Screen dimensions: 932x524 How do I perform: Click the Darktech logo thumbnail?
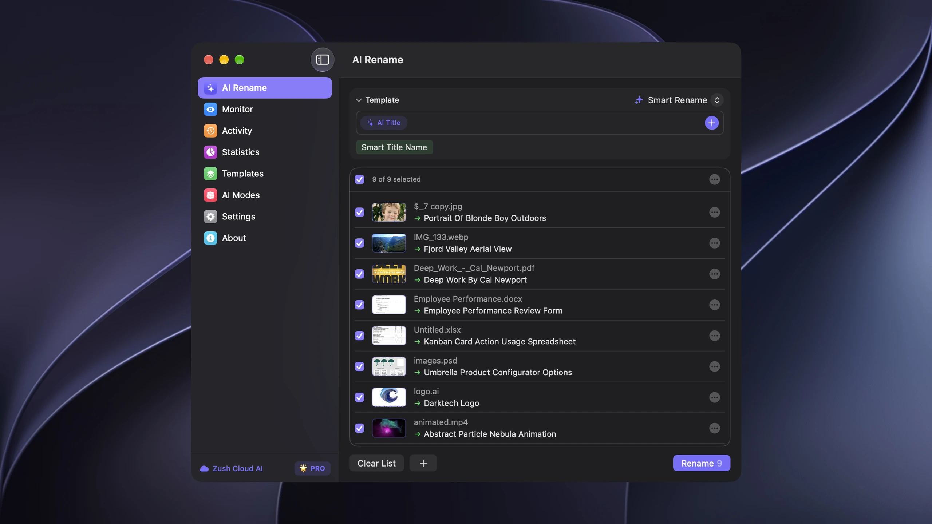[389, 397]
